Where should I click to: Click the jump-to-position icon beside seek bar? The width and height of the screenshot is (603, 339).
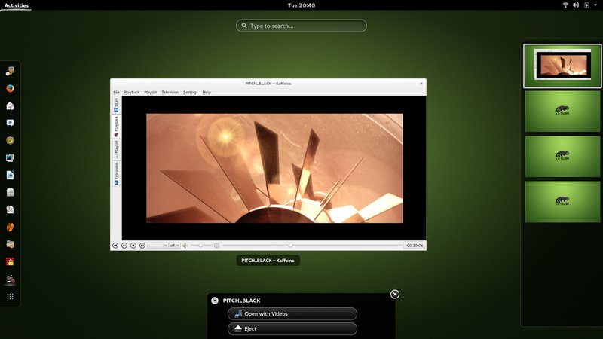click(x=217, y=246)
